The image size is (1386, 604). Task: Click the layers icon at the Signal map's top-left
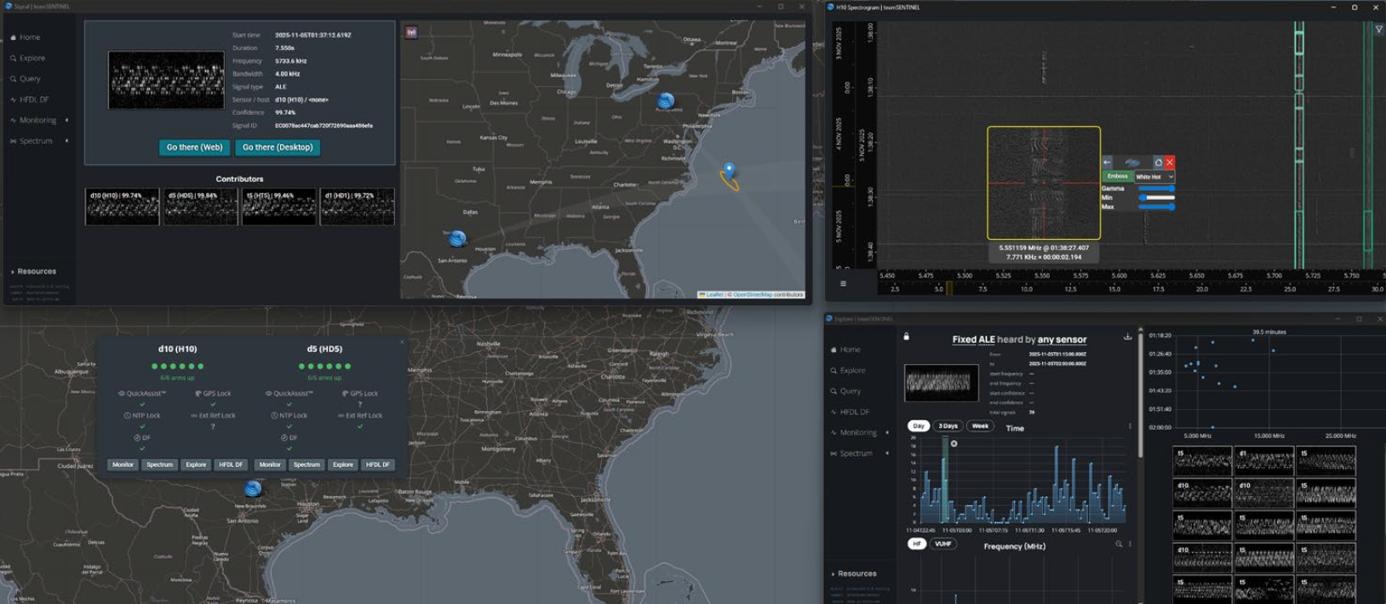coord(411,32)
